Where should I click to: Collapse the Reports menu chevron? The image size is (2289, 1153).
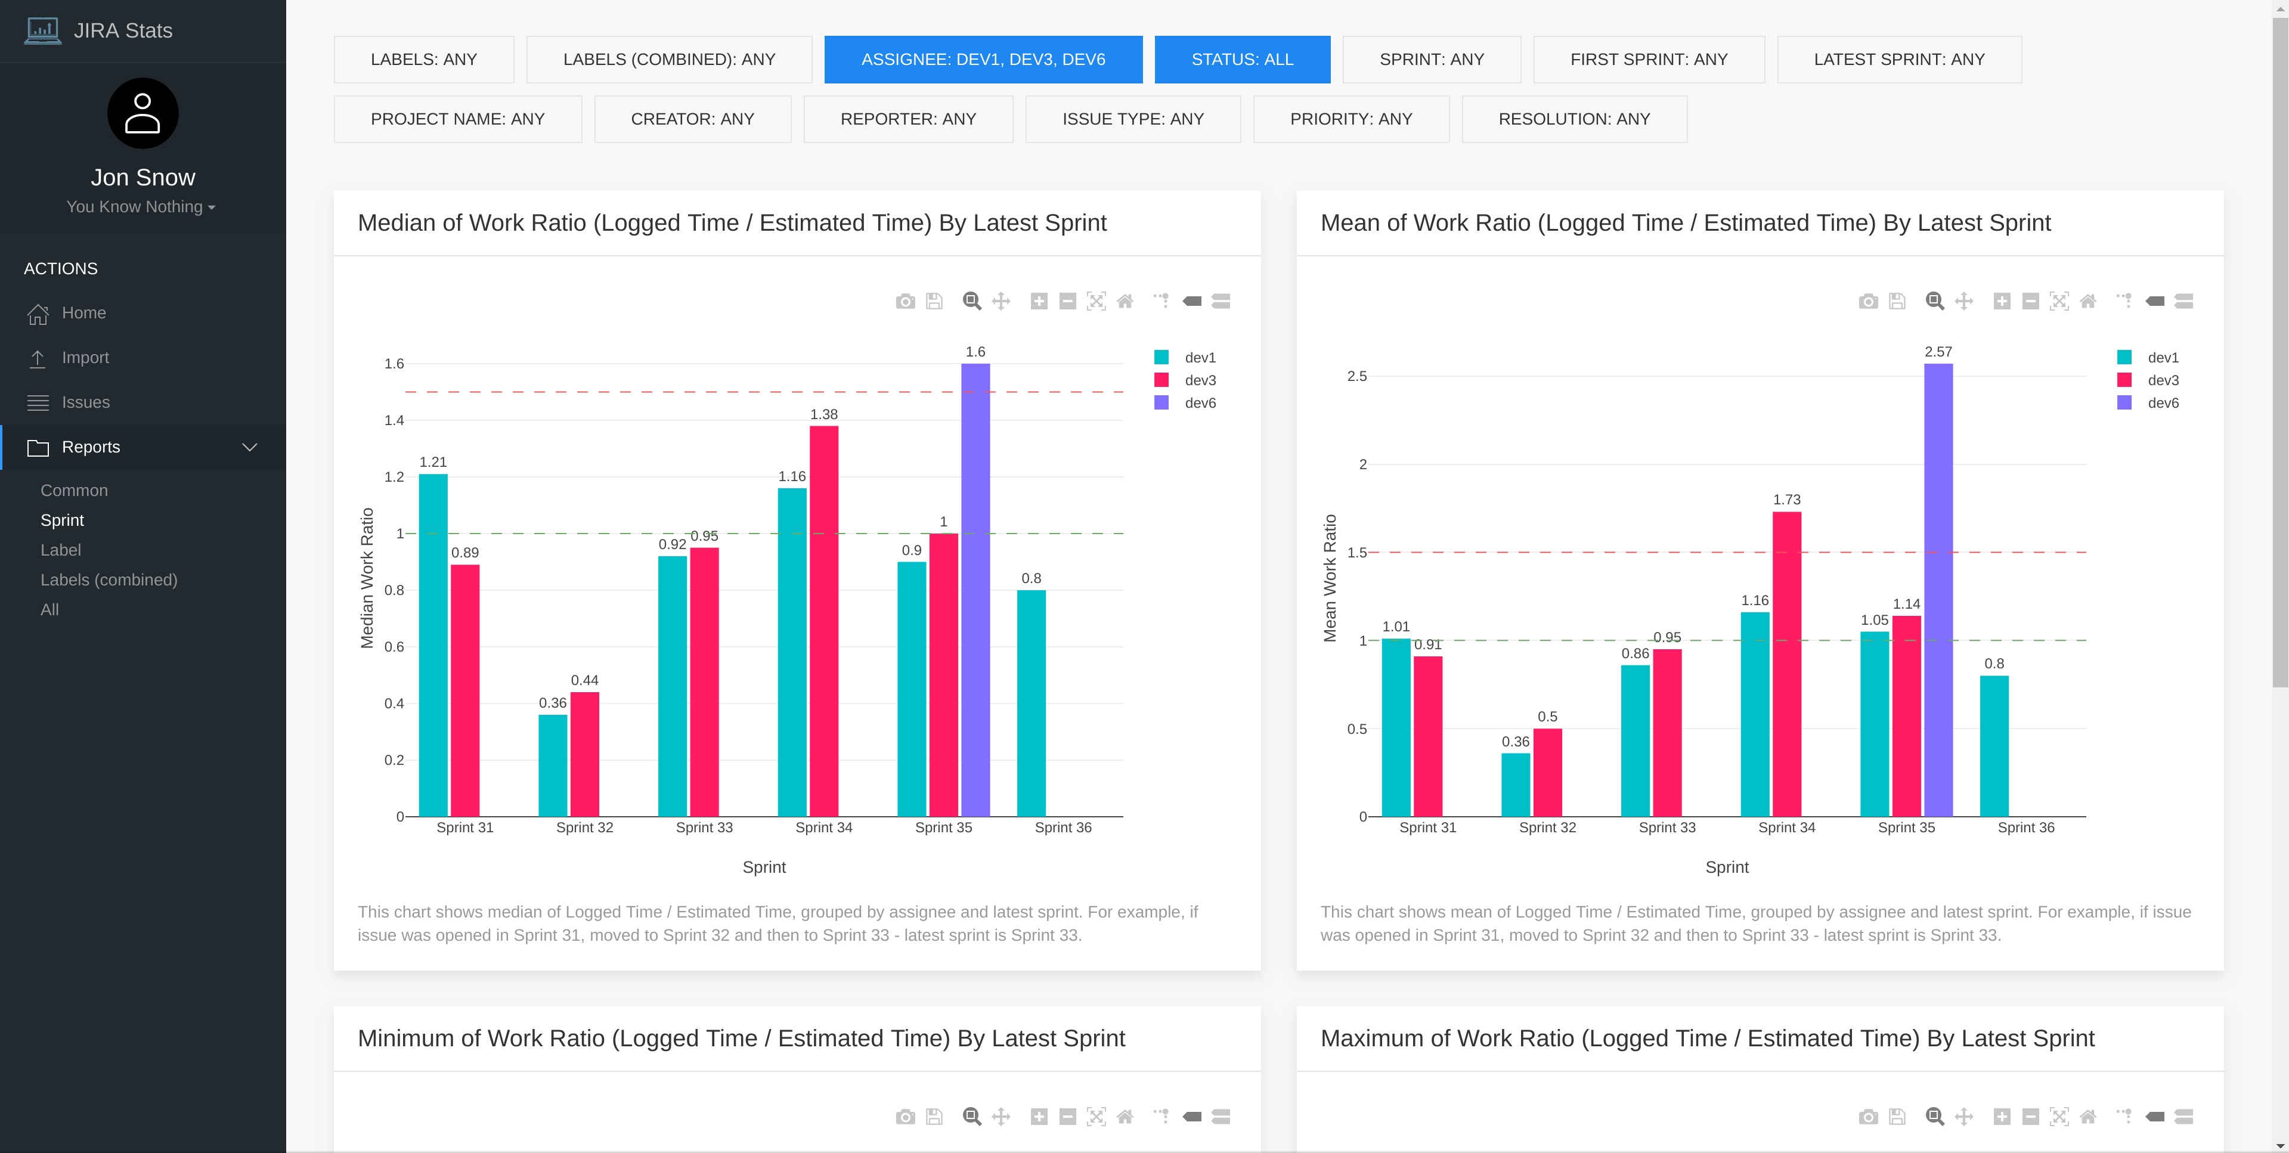click(250, 447)
